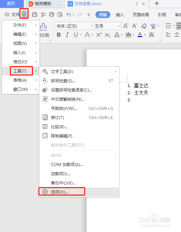Open 备份中心(K)...
Screen dimensions: 181x232
[79, 183]
